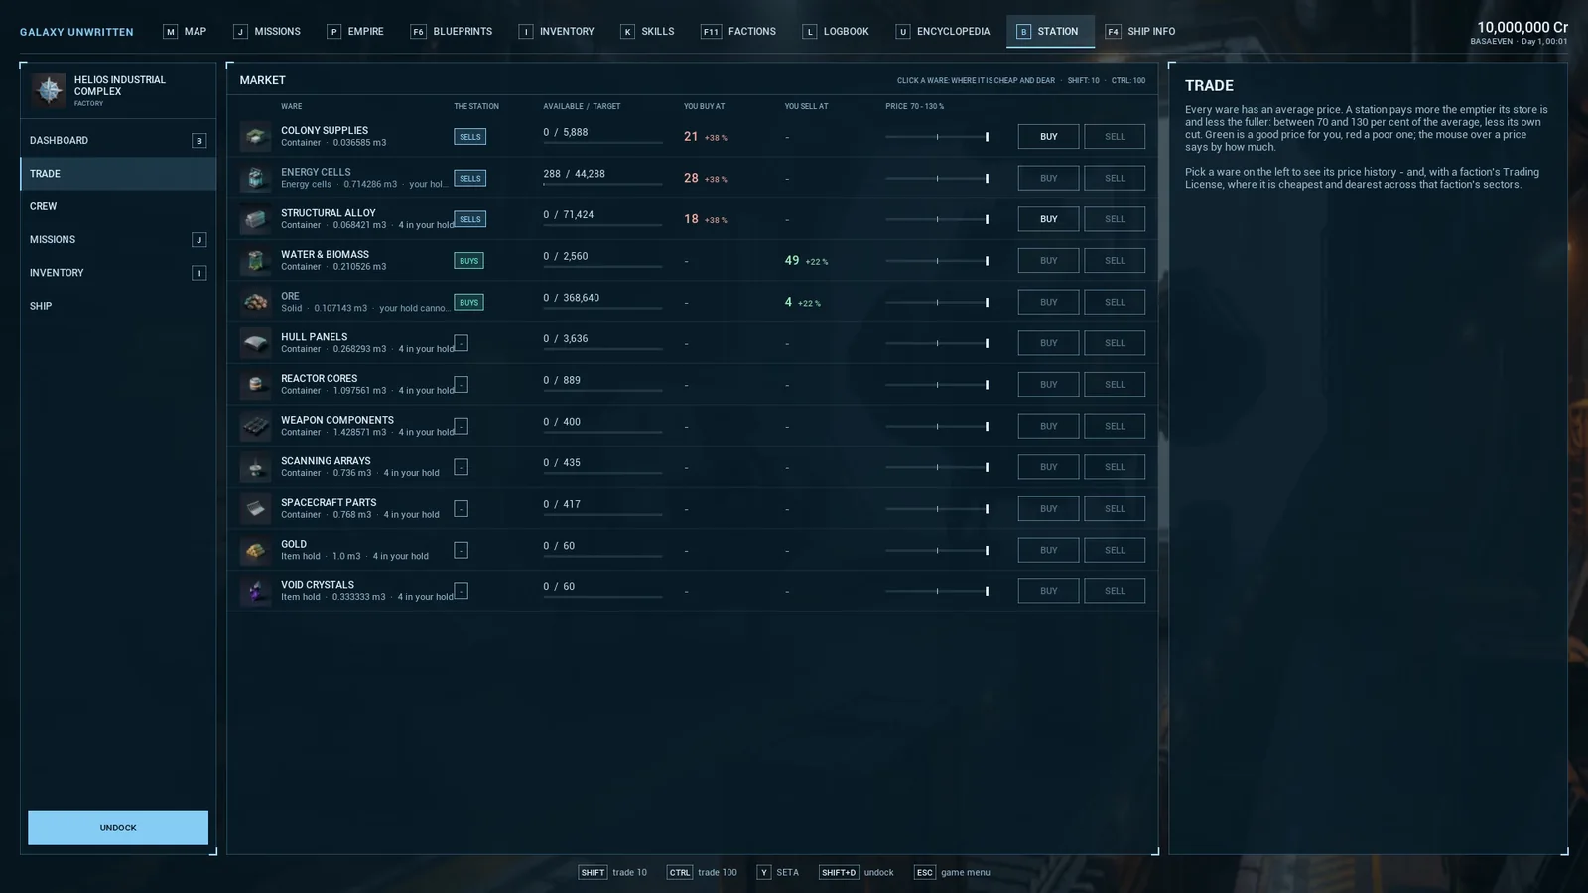Click the SELLS badge for Energy Cells
The width and height of the screenshot is (1588, 893).
pos(469,179)
